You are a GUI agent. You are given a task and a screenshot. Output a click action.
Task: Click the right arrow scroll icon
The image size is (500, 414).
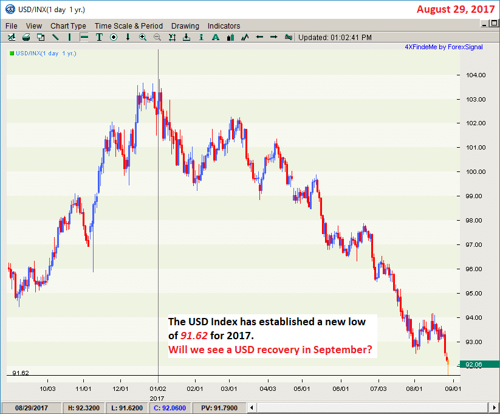pyautogui.click(x=274, y=37)
